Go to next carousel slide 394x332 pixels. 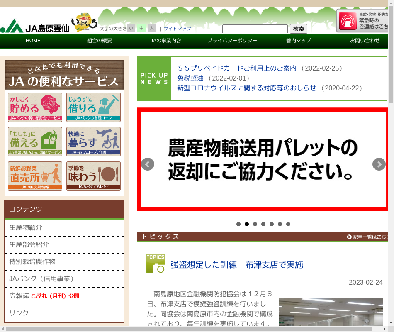pyautogui.click(x=379, y=164)
